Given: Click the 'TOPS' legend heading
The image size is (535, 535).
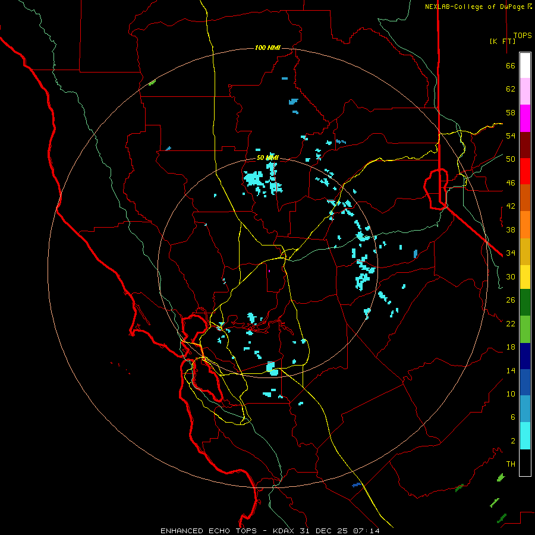Looking at the screenshot, I should click(x=523, y=36).
